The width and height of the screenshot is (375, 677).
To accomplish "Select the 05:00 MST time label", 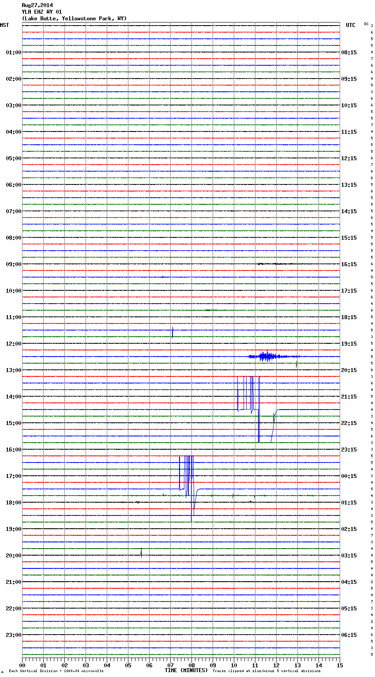I will click(14, 158).
